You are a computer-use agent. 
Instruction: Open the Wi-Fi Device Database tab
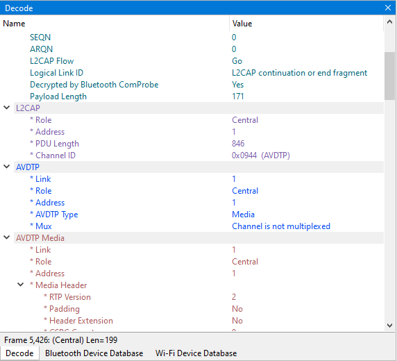[x=196, y=353]
